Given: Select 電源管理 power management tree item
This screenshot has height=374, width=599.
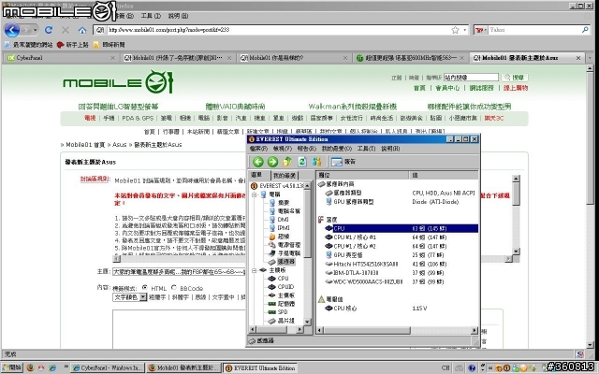Looking at the screenshot, I should [285, 245].
